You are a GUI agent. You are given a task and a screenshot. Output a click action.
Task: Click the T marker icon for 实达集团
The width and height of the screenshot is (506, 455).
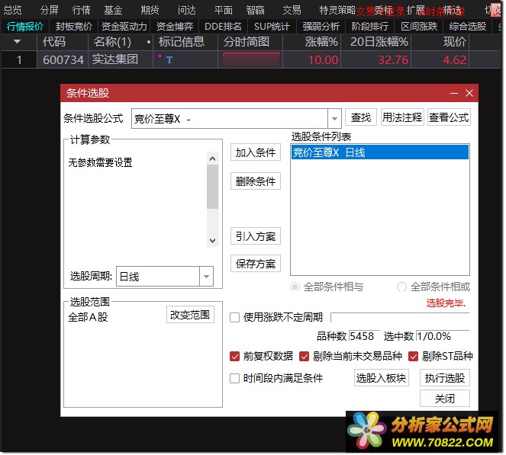coord(169,59)
